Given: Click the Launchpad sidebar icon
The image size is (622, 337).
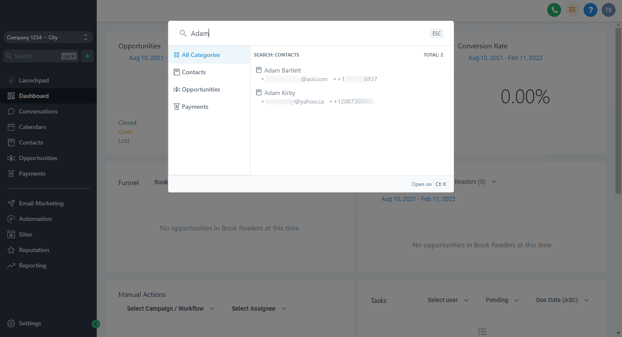Looking at the screenshot, I should coord(11,80).
